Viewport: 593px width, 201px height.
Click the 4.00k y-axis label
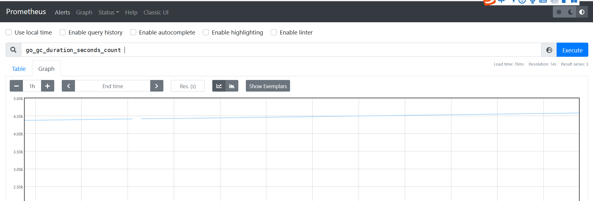click(18, 134)
